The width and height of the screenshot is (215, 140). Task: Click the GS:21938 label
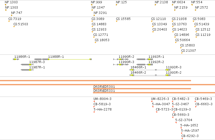coord(179,19)
